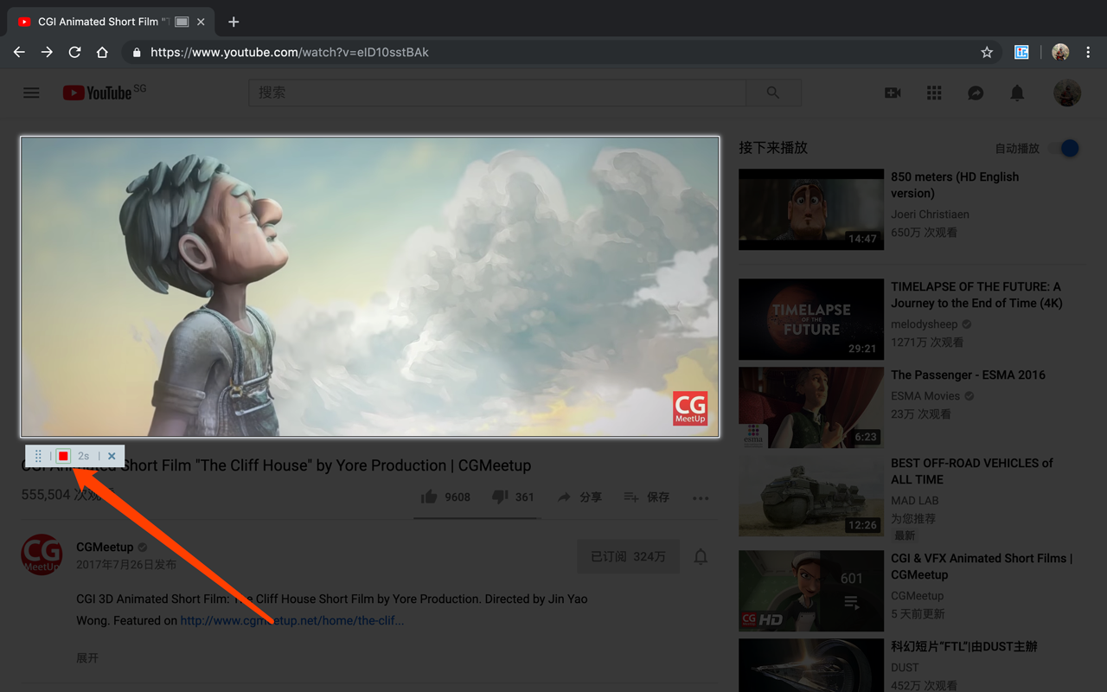Open the YouTube hamburger guide menu

click(x=31, y=93)
